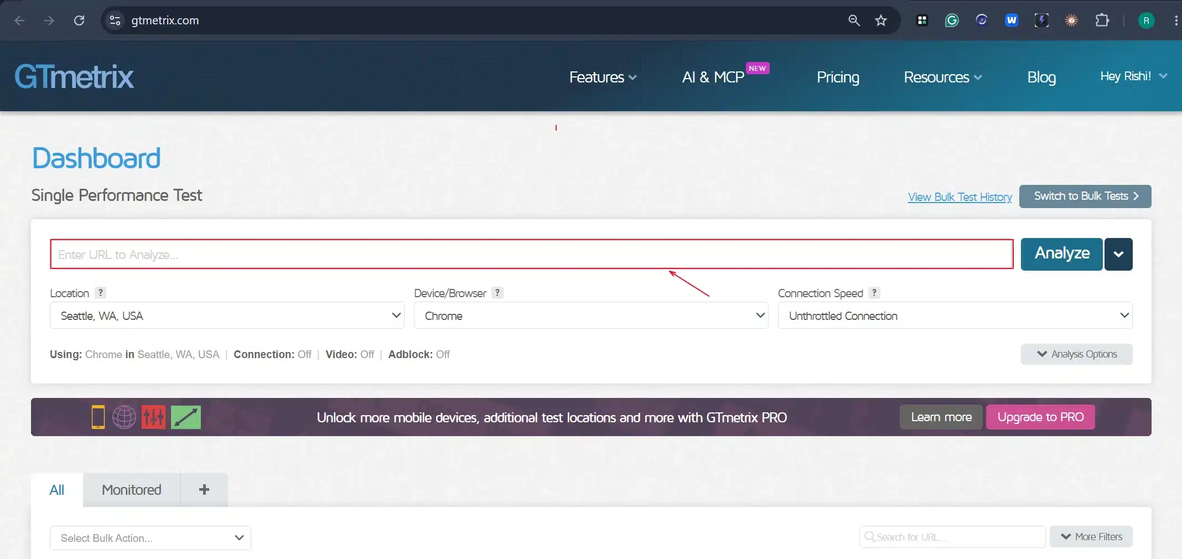Open the Blog page
Image resolution: width=1182 pixels, height=559 pixels.
(x=1041, y=77)
